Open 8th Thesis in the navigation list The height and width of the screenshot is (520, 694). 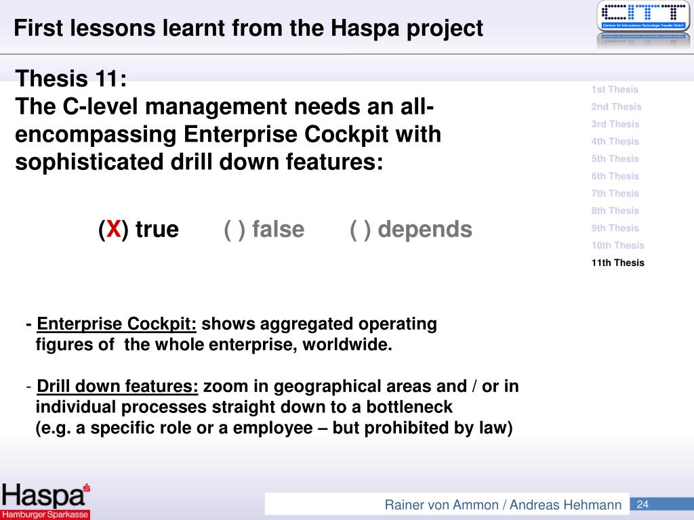click(615, 211)
